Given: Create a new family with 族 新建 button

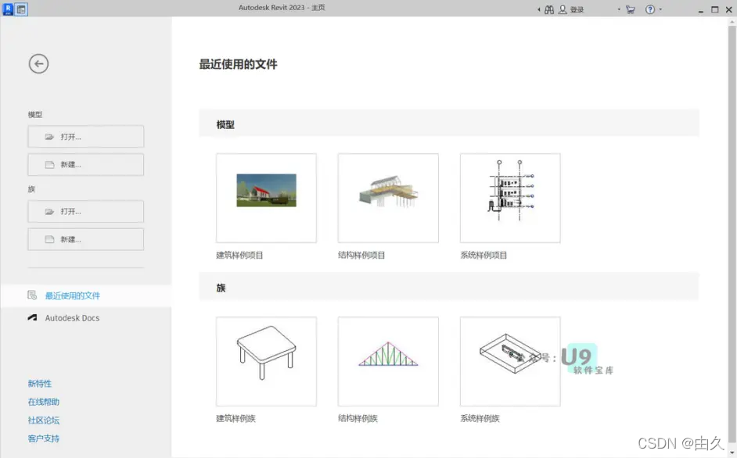Looking at the screenshot, I should (85, 238).
